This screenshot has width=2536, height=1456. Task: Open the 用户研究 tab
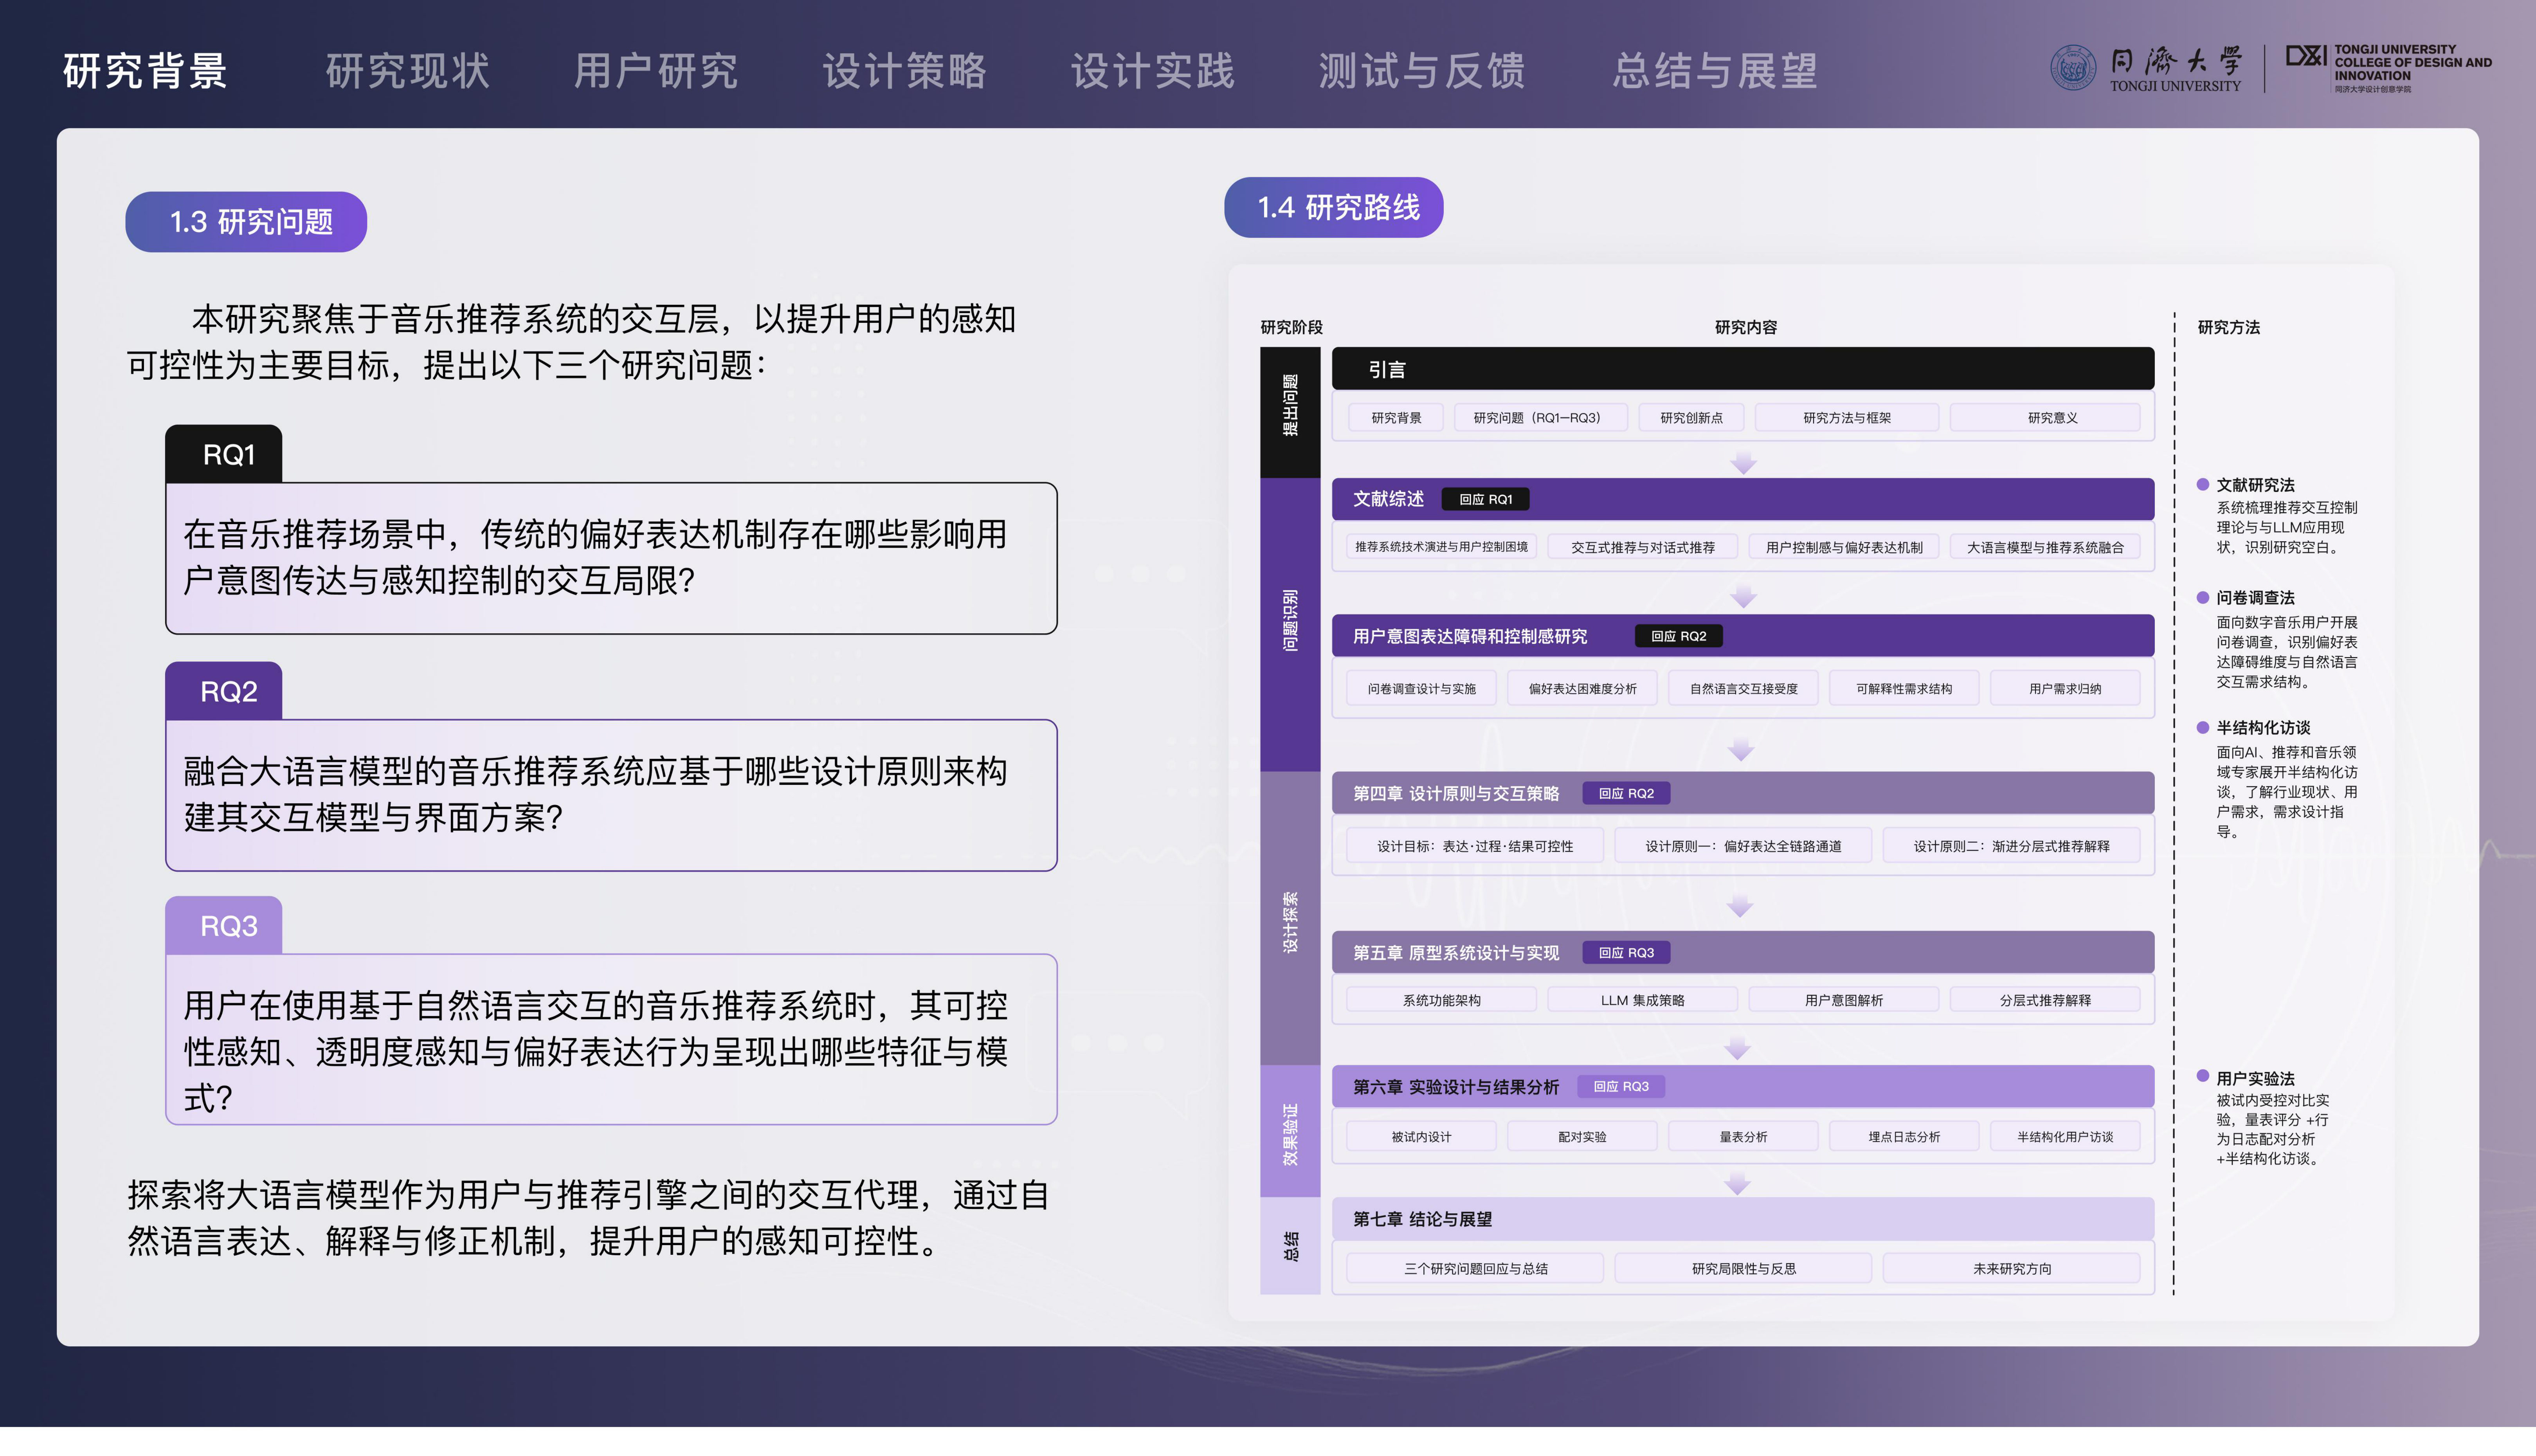pos(656,71)
